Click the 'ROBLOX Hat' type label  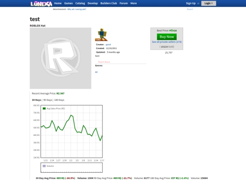click(38, 25)
